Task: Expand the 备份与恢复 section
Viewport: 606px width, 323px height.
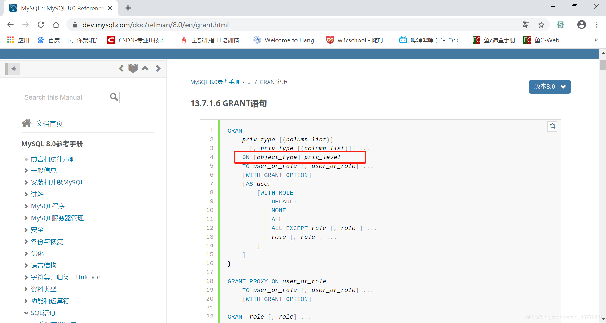Action: [26, 242]
